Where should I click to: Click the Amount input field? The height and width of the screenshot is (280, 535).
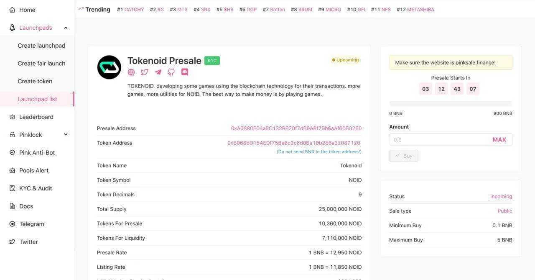tap(451, 140)
